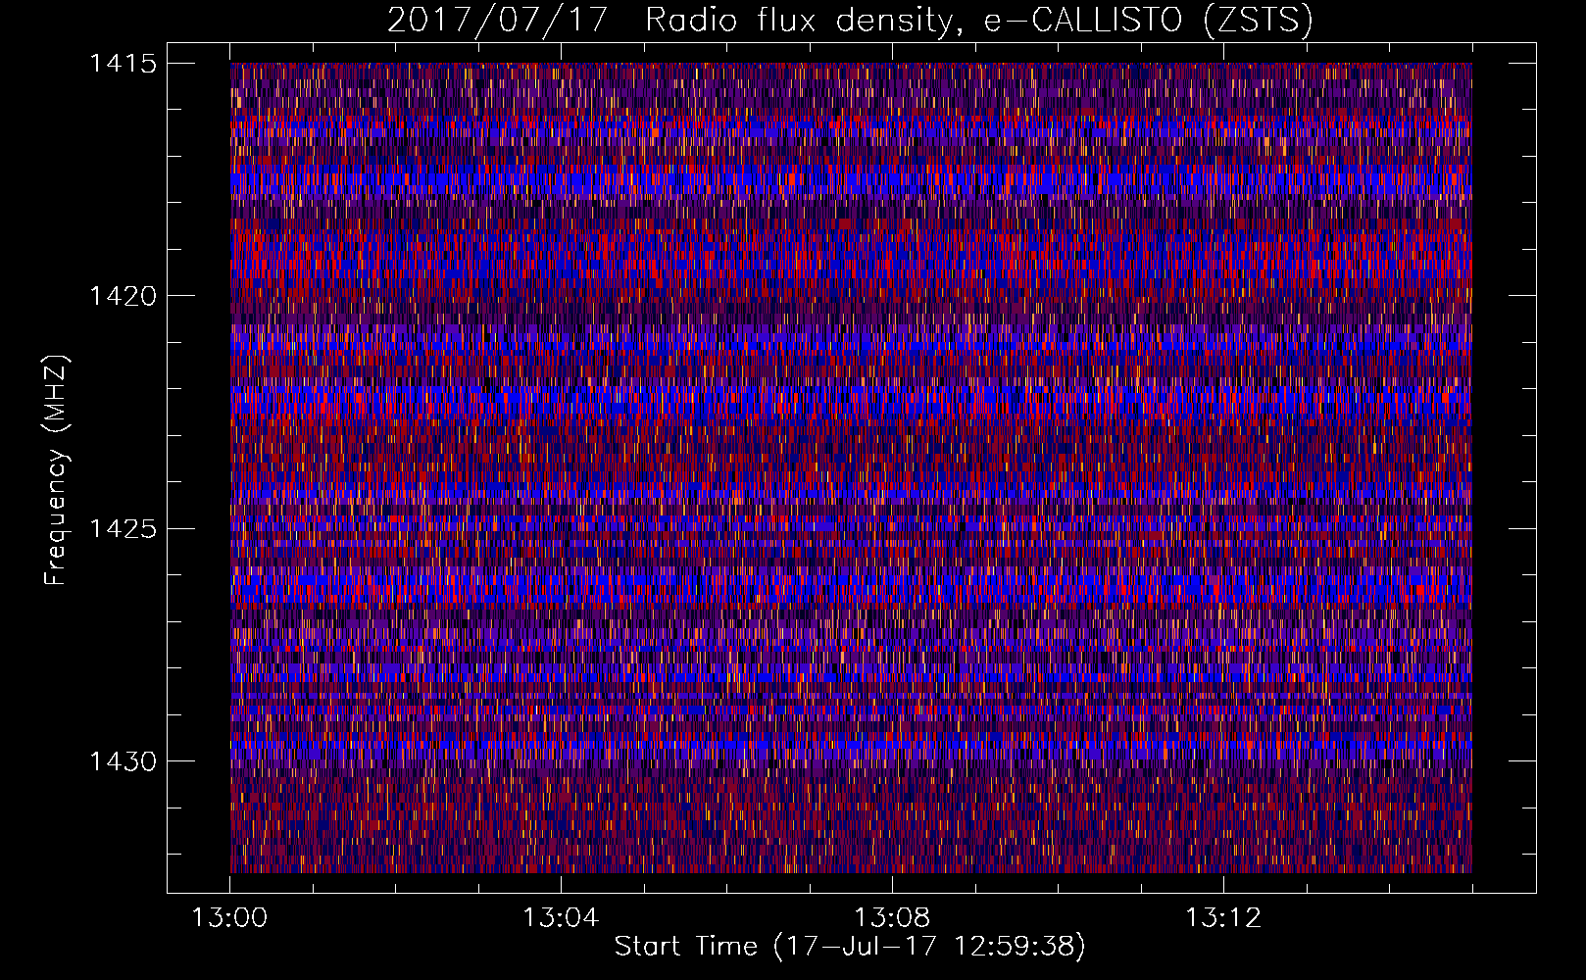Click the 'Frequency (MHZ)' y-axis title

pos(56,470)
